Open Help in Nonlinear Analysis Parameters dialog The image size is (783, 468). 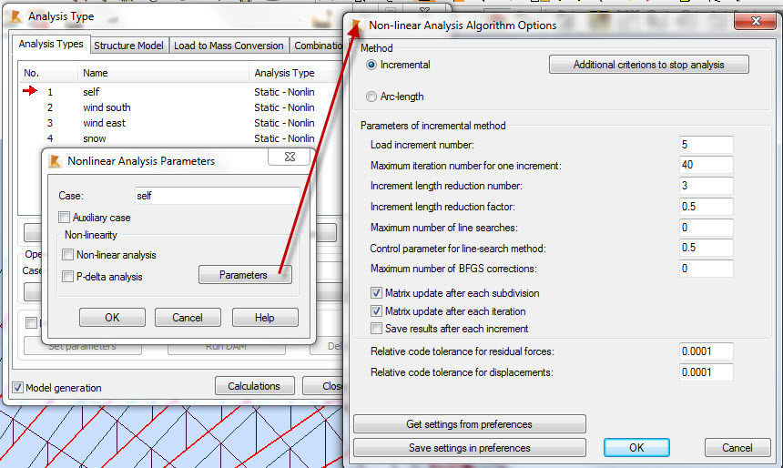pos(265,318)
